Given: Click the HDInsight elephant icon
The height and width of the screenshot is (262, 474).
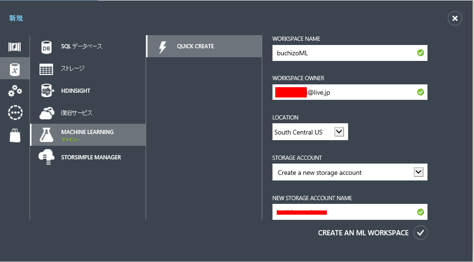Looking at the screenshot, I should coord(47,90).
